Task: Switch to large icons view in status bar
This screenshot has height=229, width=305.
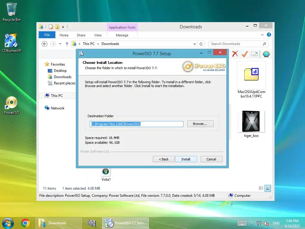Action: click(x=268, y=188)
